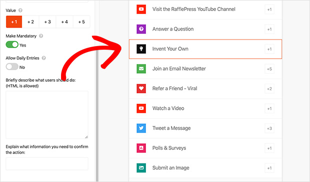Image resolution: width=310 pixels, height=182 pixels.
Task: Select the Watch a Video action
Action: [x=205, y=108]
